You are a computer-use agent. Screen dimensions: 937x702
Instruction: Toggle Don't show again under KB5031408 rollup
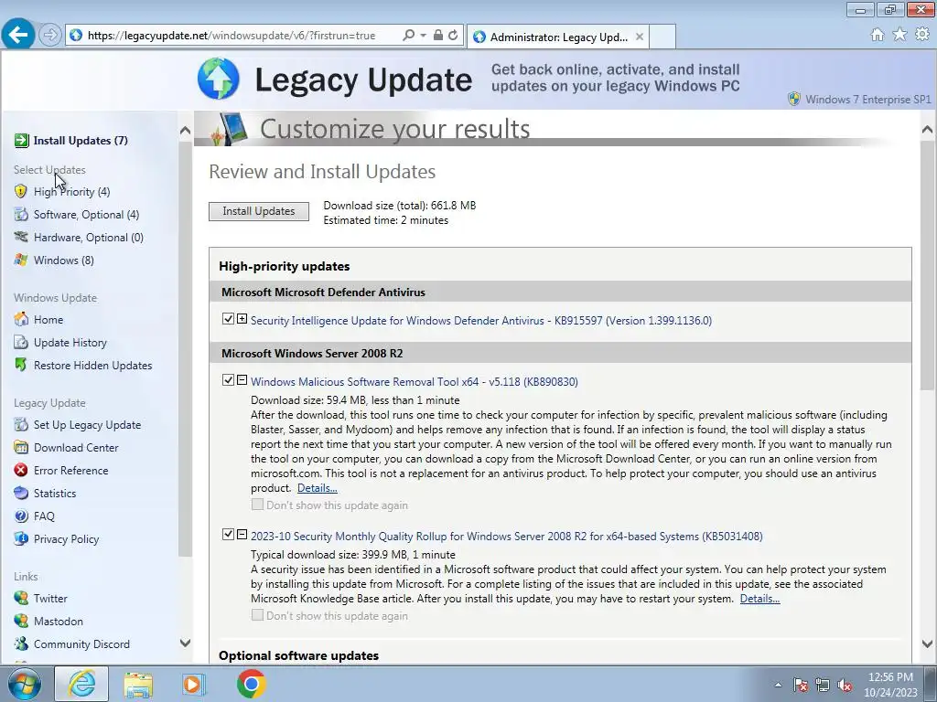click(257, 615)
